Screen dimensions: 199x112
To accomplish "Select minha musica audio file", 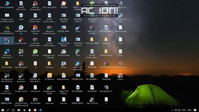I will 35,18.
